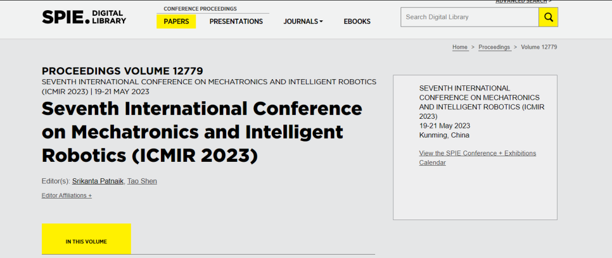612x258 pixels.
Task: View the SPIE Conference + Exhibitions Calendar link
Action: click(477, 158)
